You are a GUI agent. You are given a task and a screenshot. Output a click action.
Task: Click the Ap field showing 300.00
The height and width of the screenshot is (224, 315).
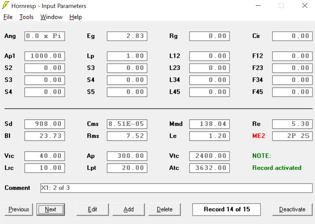click(127, 156)
